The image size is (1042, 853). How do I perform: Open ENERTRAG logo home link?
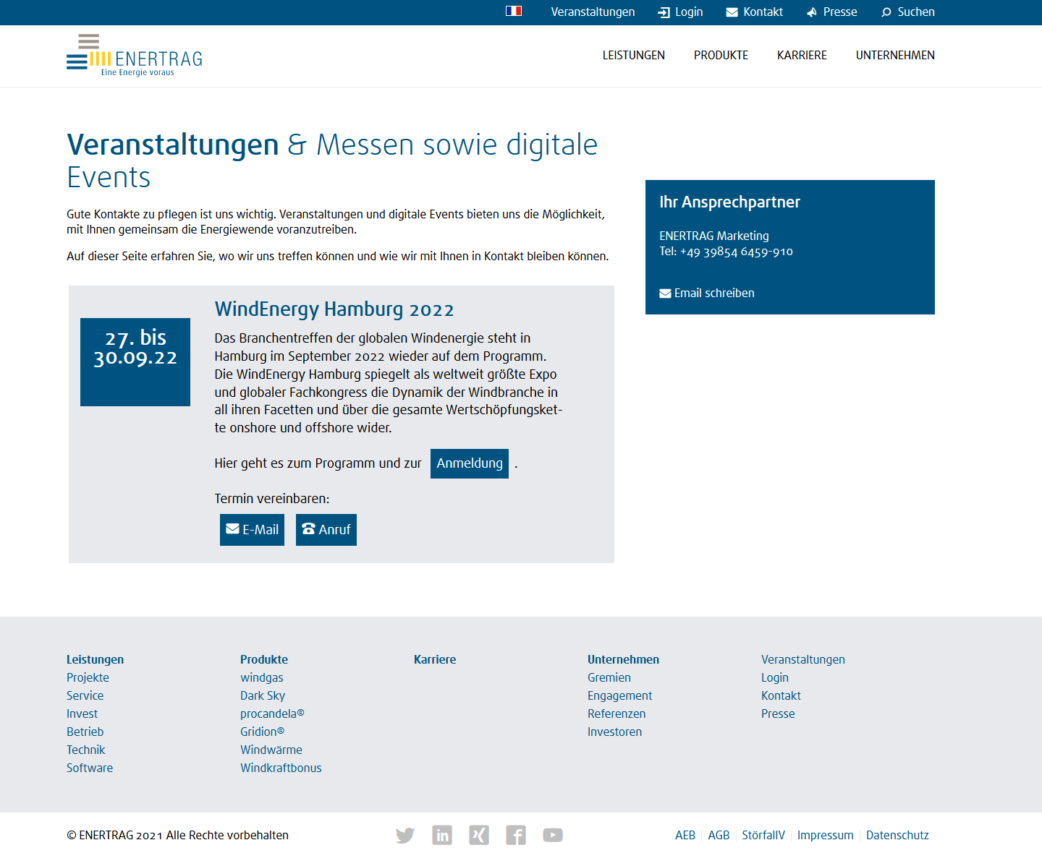click(135, 55)
